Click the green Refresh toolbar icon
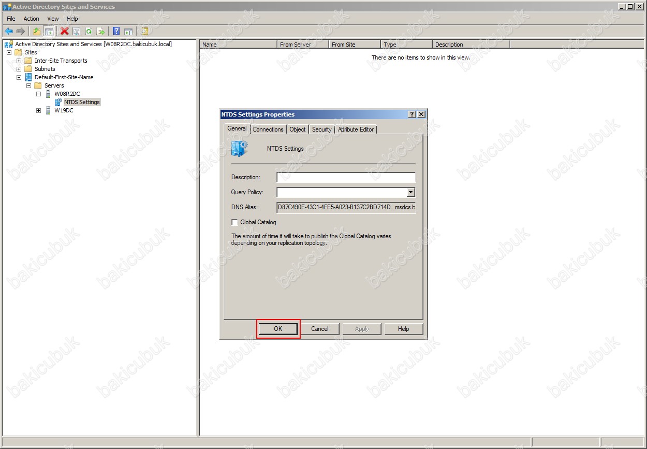Viewport: 647px width, 449px height. [89, 32]
